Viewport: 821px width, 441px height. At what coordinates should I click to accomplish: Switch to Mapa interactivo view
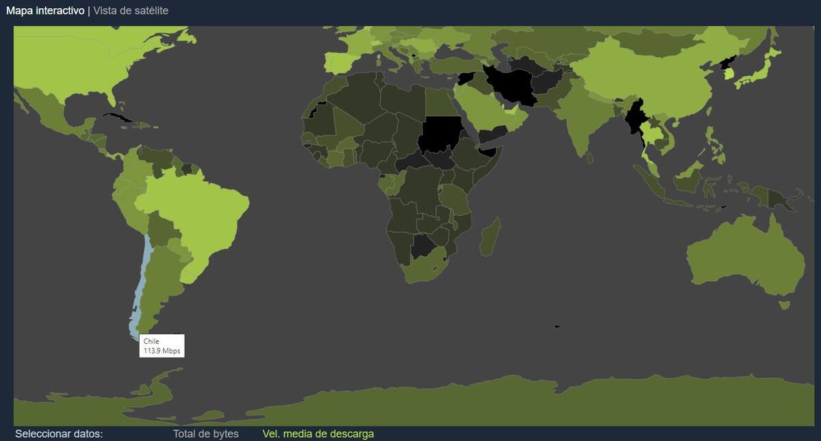click(x=45, y=10)
